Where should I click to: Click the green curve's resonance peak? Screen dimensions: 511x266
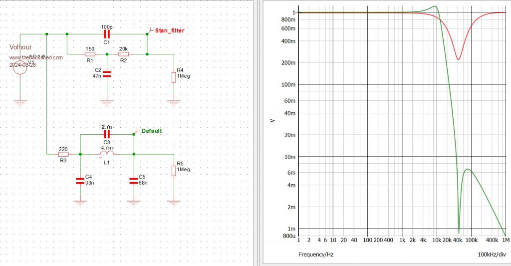(435, 6)
